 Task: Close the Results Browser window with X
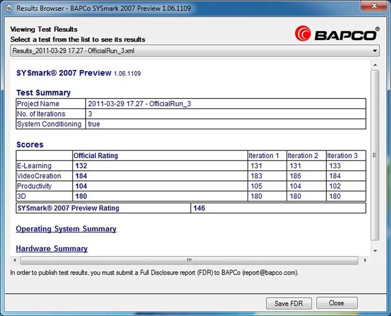(373, 5)
